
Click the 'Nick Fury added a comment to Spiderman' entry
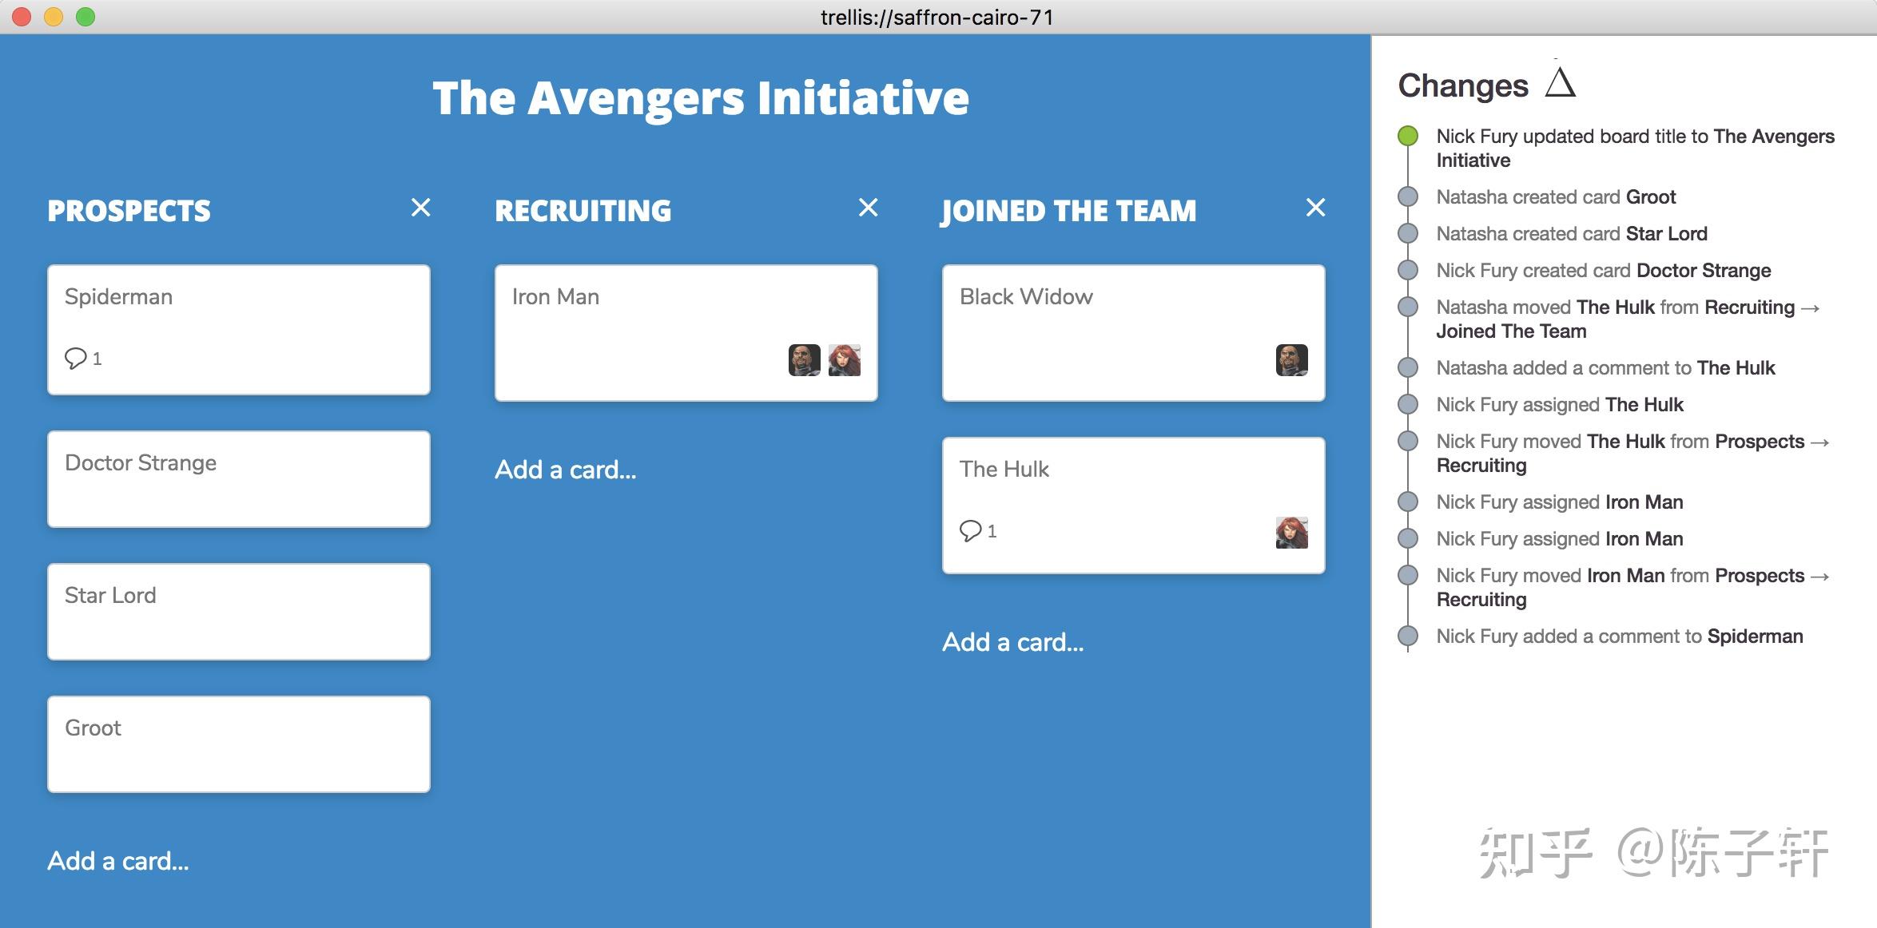coord(1620,637)
